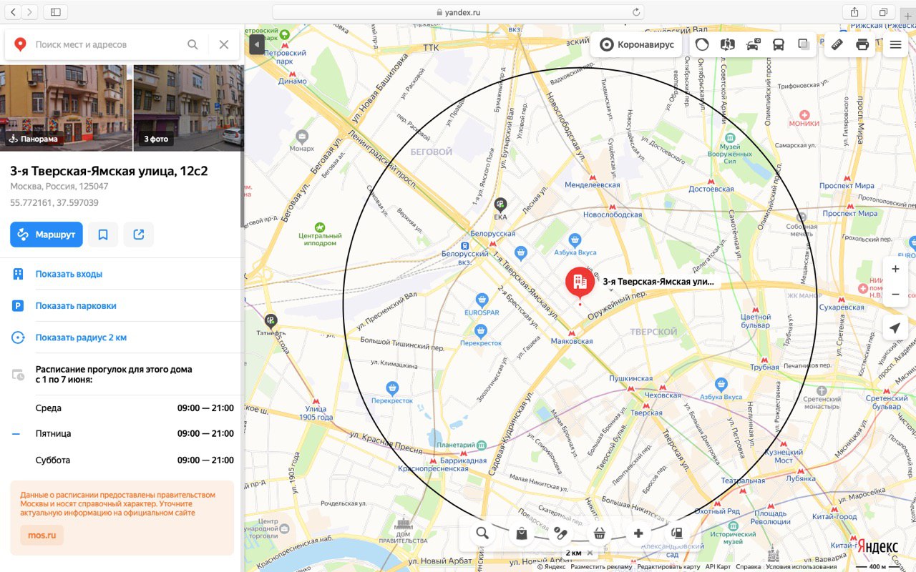Open street panoramas layer icon
916x572 pixels.
point(728,44)
